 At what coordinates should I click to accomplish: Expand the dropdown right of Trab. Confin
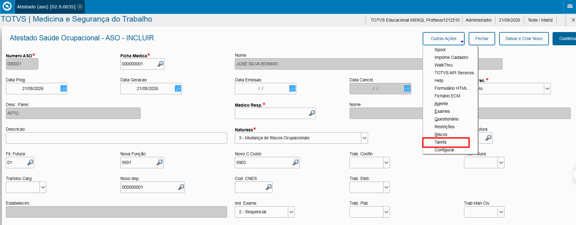click(x=501, y=162)
